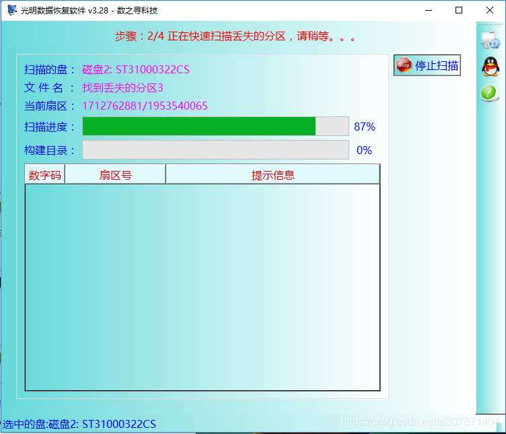The height and width of the screenshot is (434, 506).
Task: Click the 扫描进度 green progress bar
Action: [215, 126]
